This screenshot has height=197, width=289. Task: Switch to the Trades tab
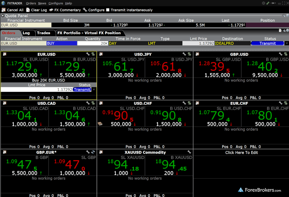point(43,33)
